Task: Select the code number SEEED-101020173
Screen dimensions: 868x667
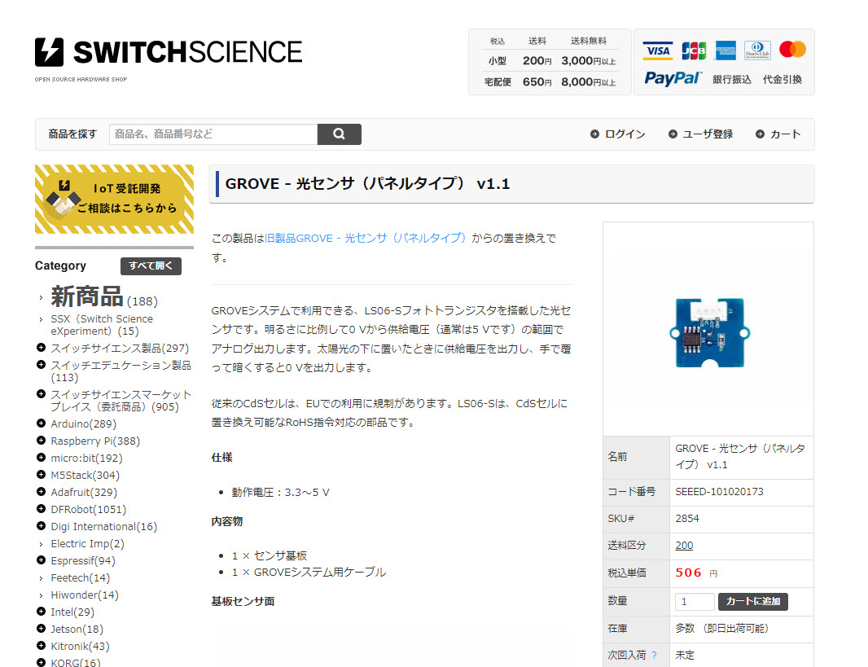Action: (x=719, y=492)
